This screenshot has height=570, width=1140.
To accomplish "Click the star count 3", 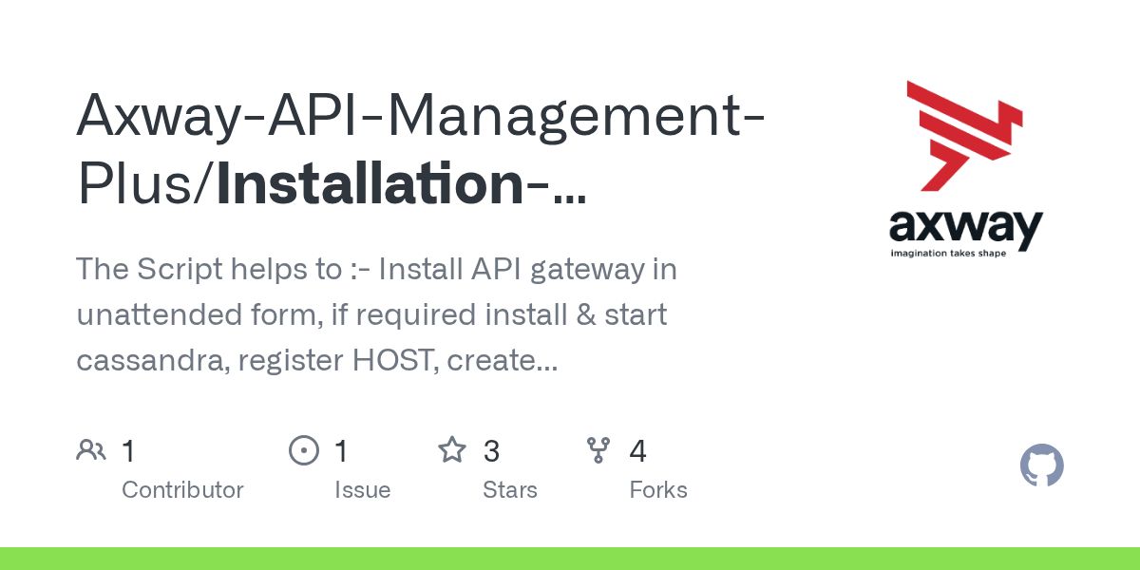I will coord(491,450).
